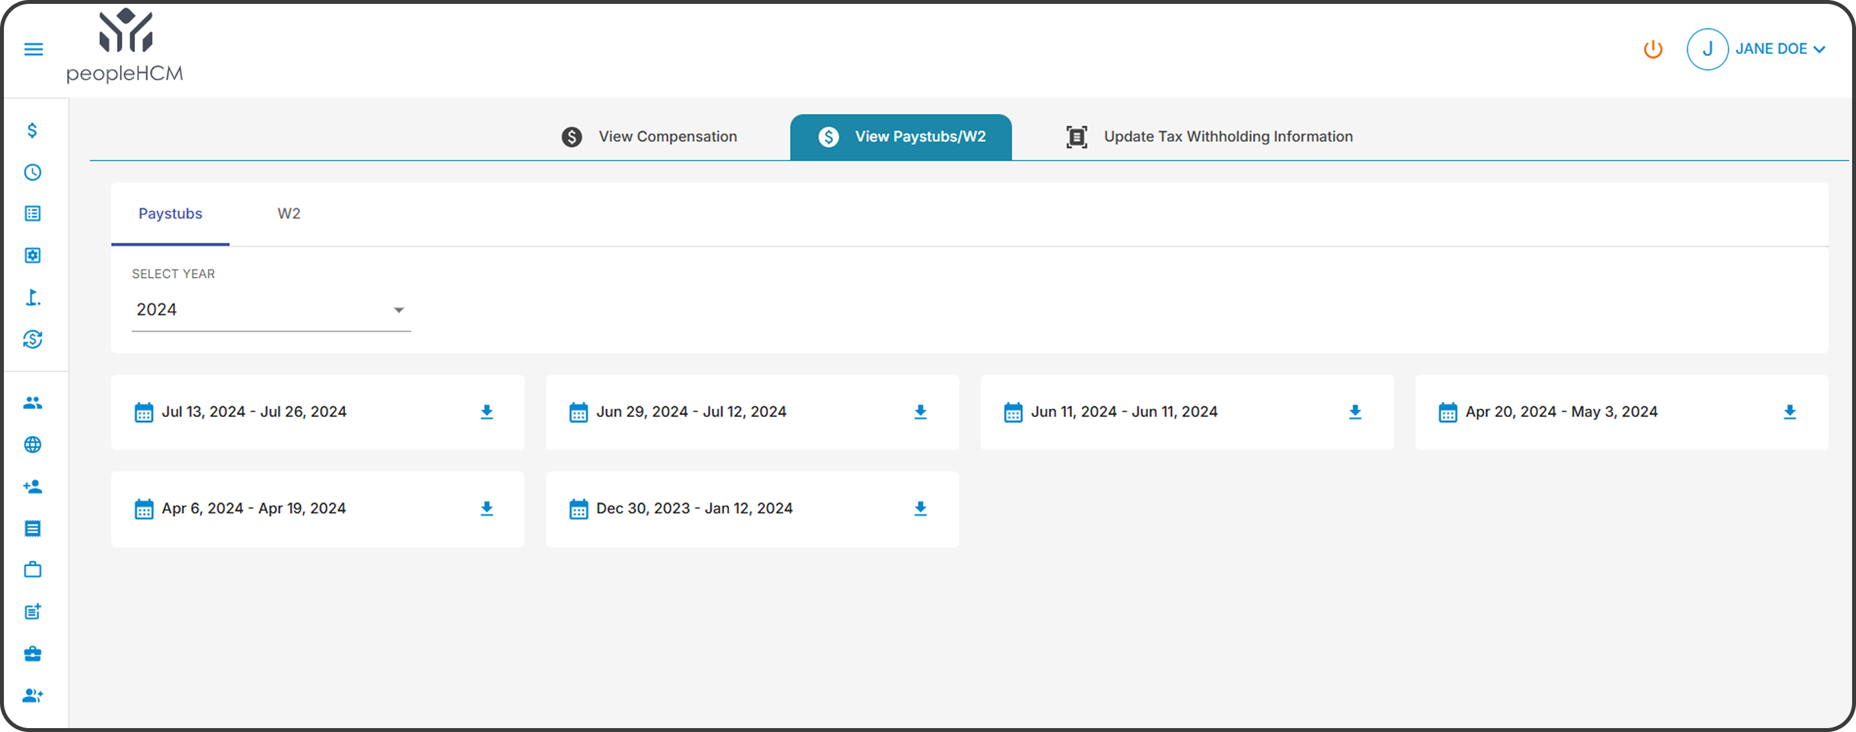Screen dimensions: 1856x732
Task: Open the View Compensation tab
Action: click(x=649, y=137)
